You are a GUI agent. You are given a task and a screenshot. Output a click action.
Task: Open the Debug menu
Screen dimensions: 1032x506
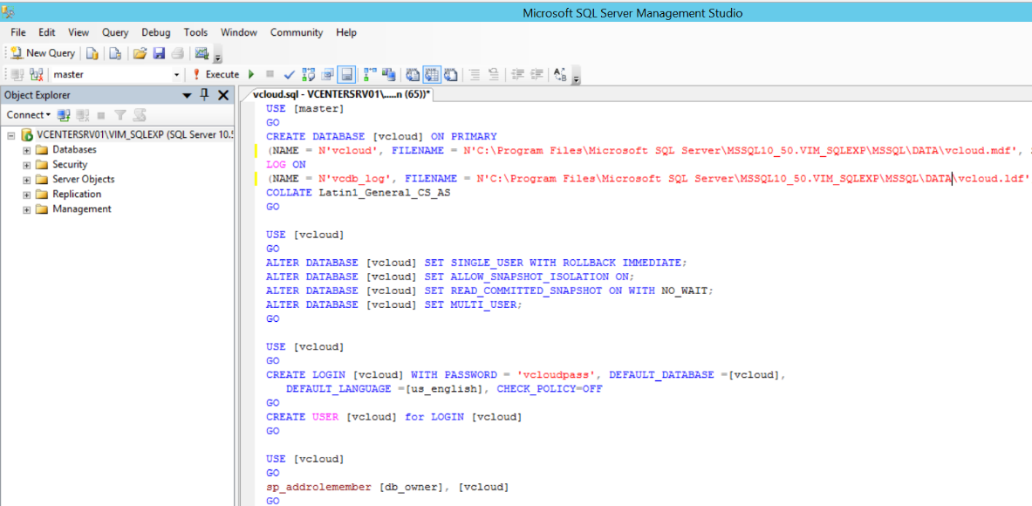point(156,32)
